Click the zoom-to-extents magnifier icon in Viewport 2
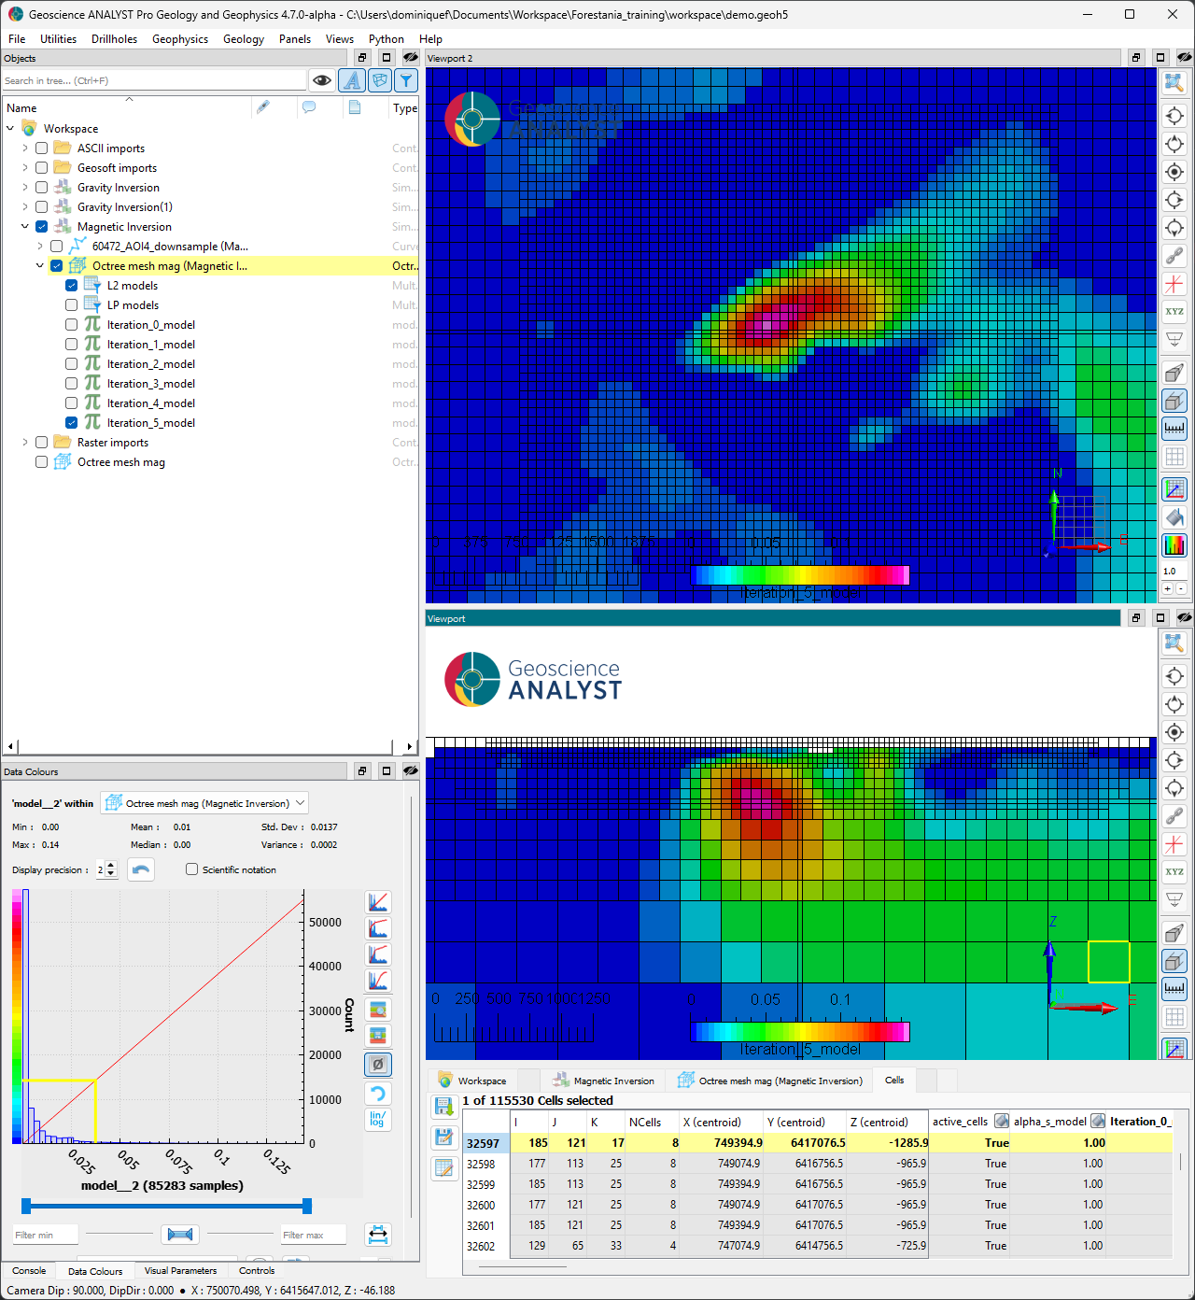The image size is (1195, 1300). 1174,83
